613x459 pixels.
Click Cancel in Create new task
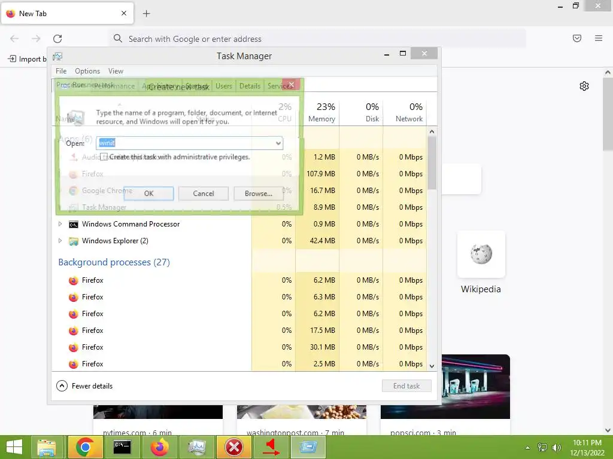point(204,194)
